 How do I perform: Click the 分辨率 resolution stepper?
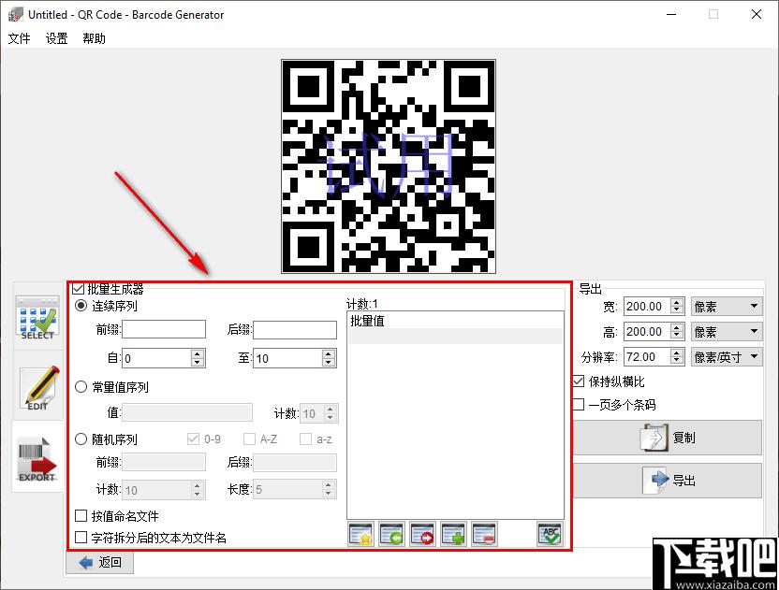(677, 357)
